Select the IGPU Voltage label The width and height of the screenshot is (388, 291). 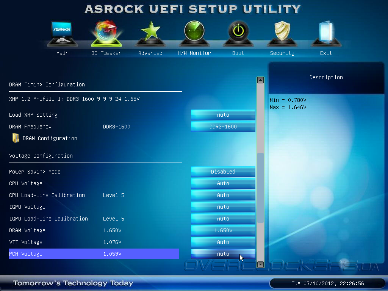pos(27,207)
